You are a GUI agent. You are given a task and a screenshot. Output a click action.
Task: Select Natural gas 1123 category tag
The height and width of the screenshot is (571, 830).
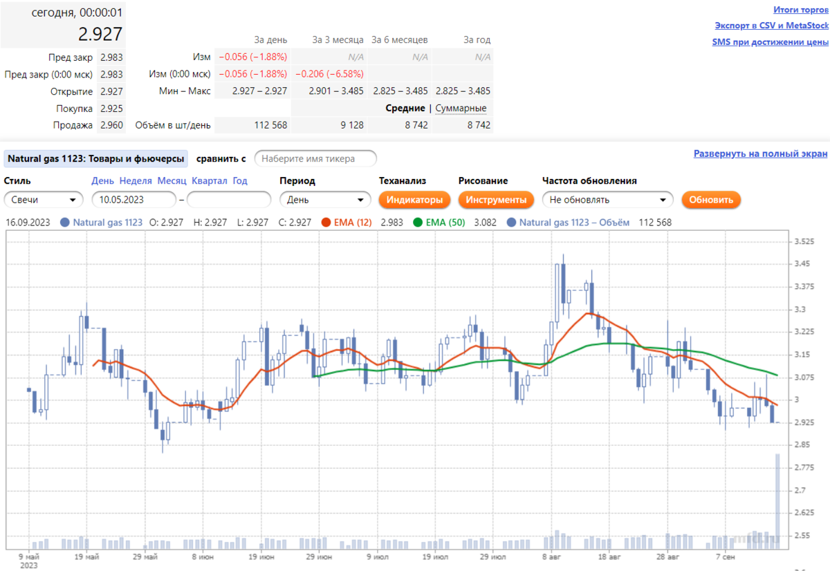96,158
